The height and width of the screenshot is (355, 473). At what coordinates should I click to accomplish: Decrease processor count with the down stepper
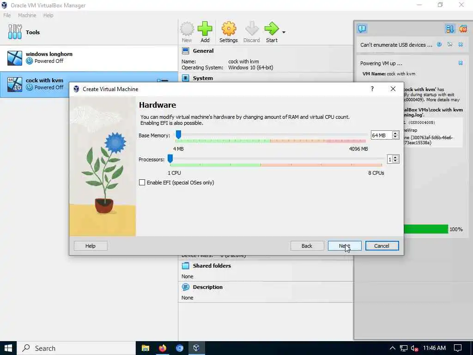(x=395, y=161)
